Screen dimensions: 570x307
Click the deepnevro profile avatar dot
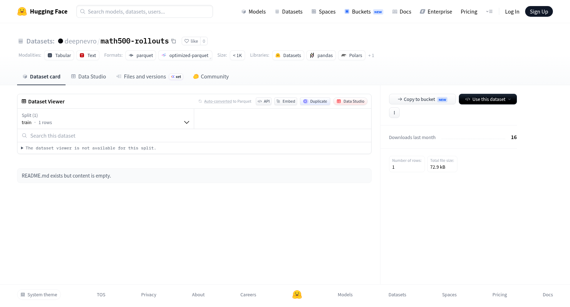coord(61,41)
